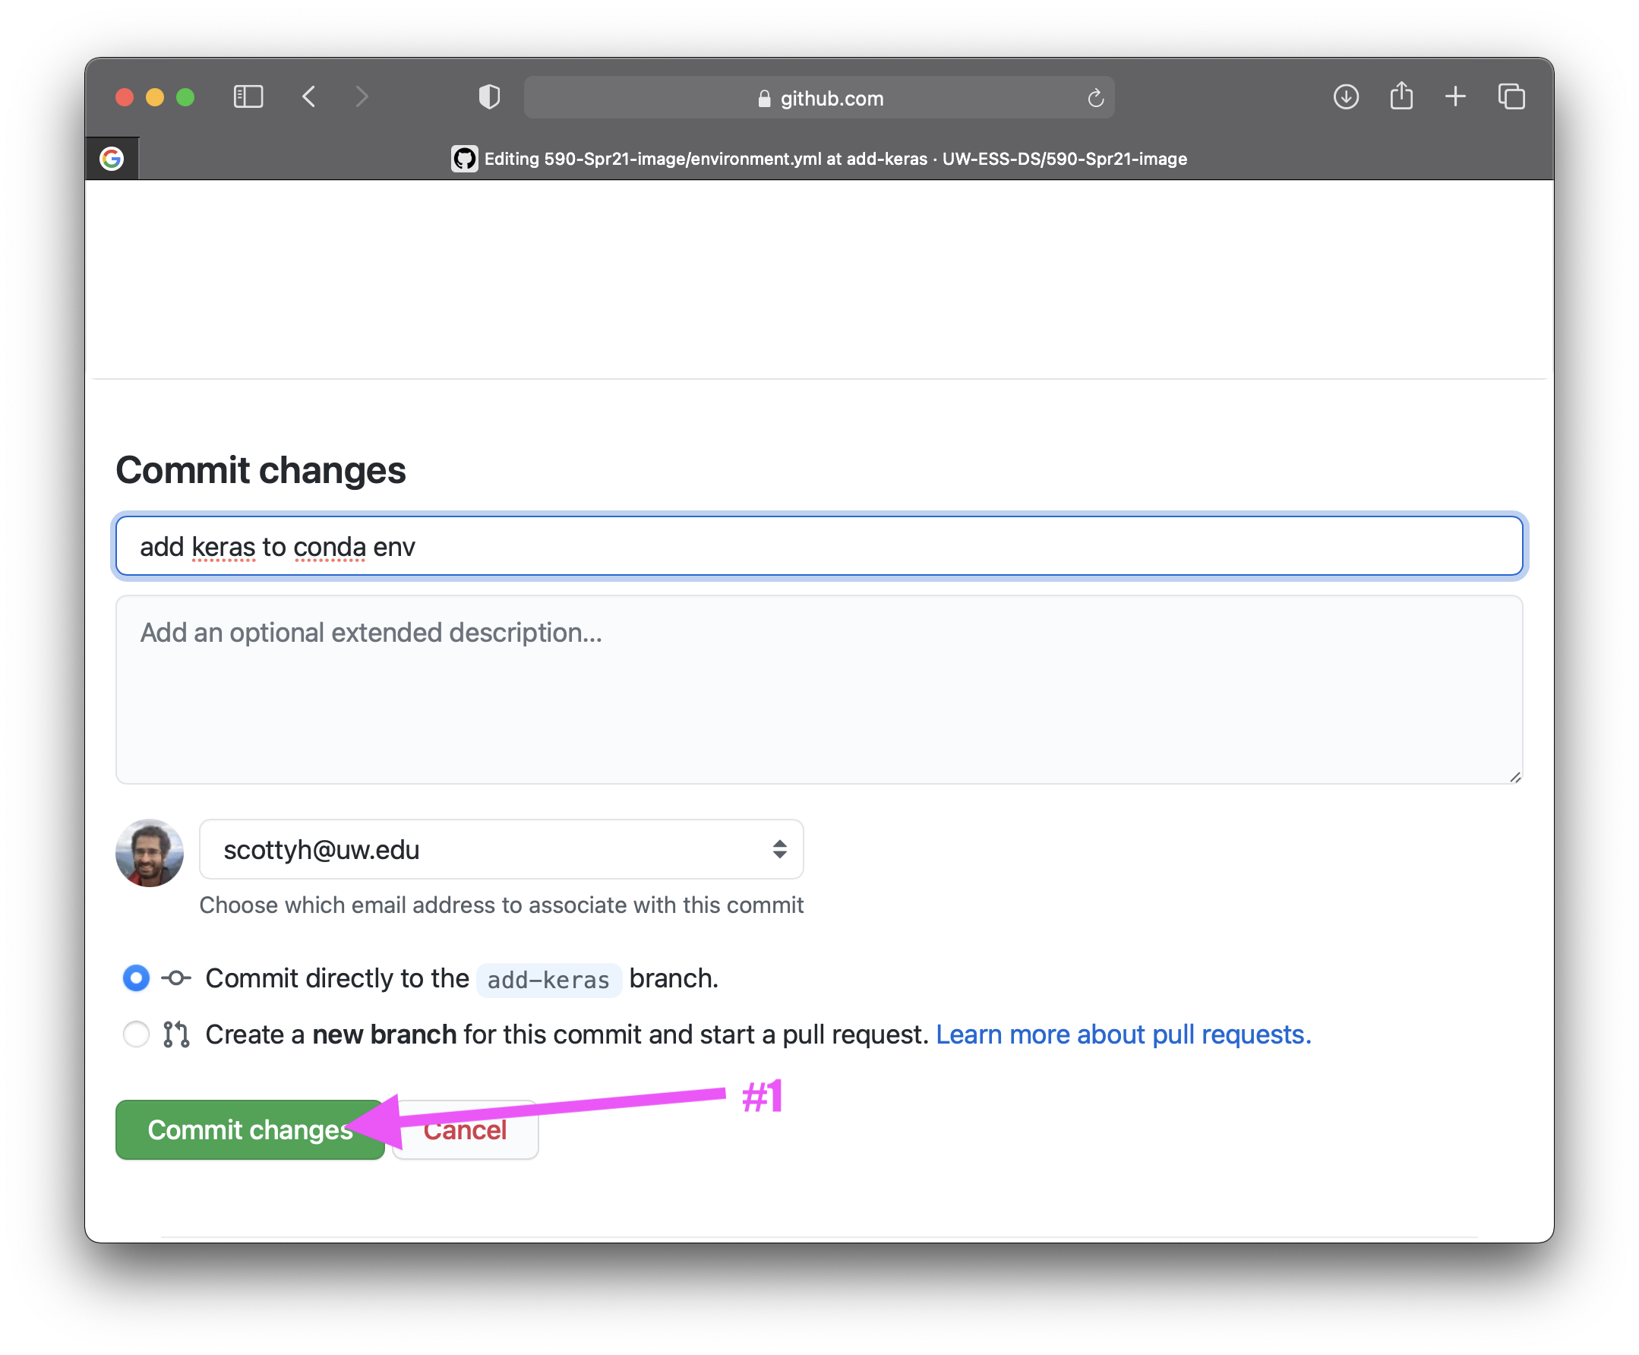The width and height of the screenshot is (1639, 1355).
Task: Select commit directly to add-keras branch
Action: 137,978
